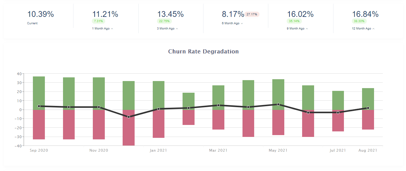The image size is (406, 171).
Task: Click the red bar for Jul 2021
Action: pos(338,120)
